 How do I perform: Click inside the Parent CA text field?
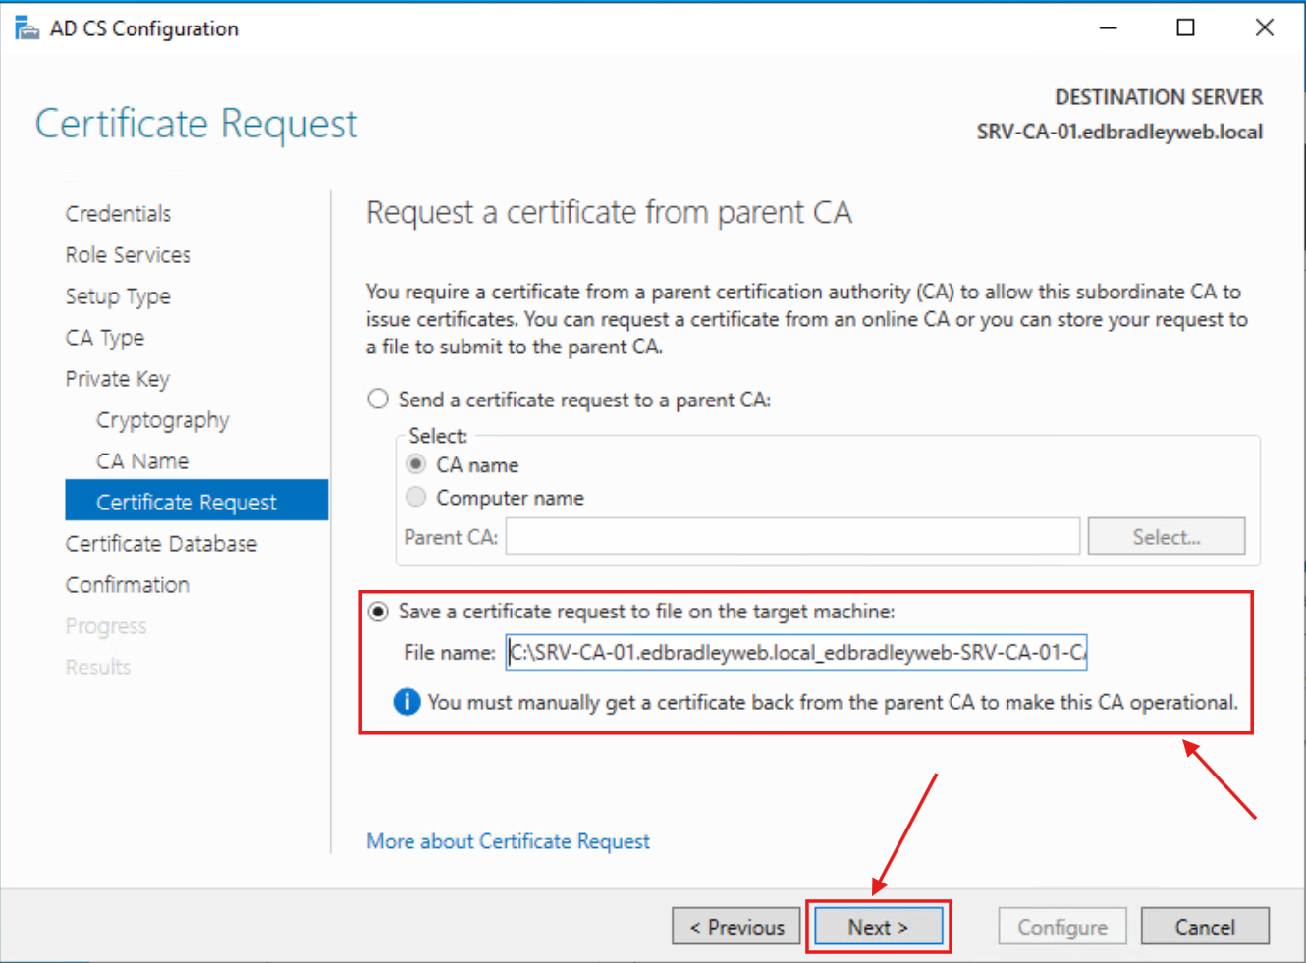pyautogui.click(x=791, y=536)
